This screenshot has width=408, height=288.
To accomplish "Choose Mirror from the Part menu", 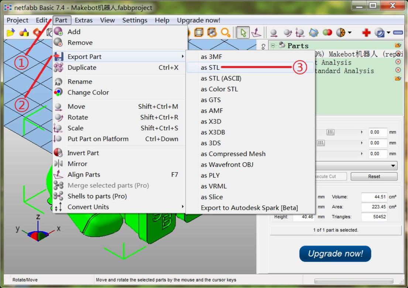I will pyautogui.click(x=120, y=164).
